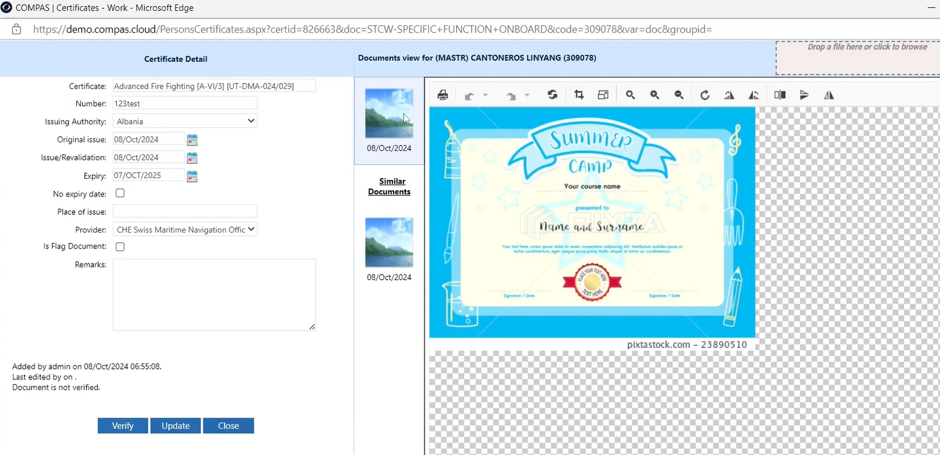Click 'pixtastock.com – 23890510' caption text

coord(687,345)
